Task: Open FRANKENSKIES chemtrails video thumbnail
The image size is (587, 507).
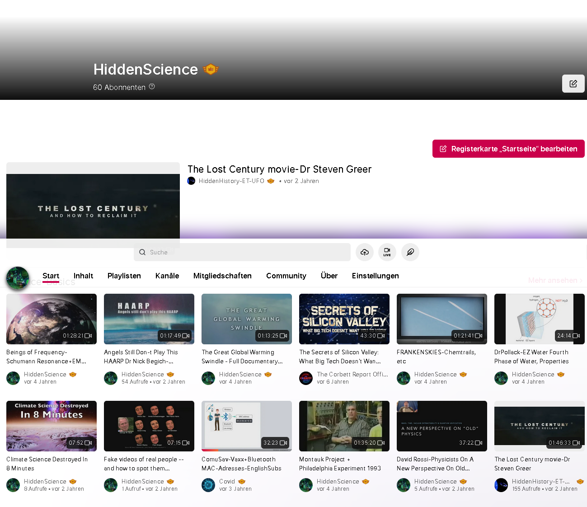Action: (x=442, y=319)
